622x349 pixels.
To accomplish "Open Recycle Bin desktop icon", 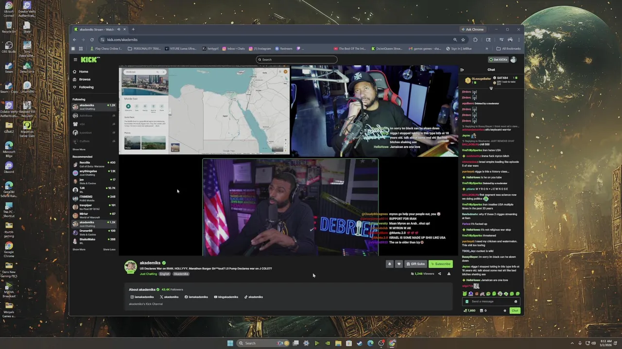I will (x=9, y=27).
